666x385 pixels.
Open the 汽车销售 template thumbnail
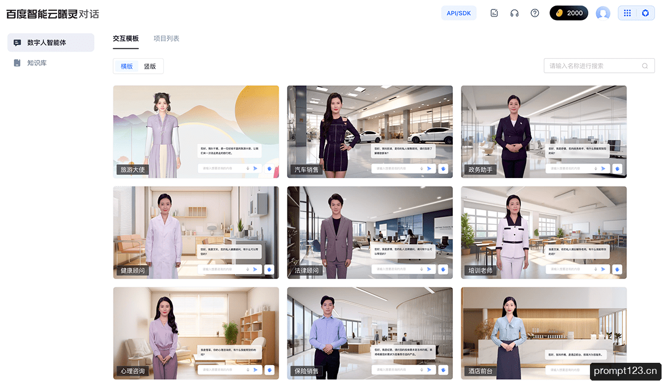click(x=370, y=131)
